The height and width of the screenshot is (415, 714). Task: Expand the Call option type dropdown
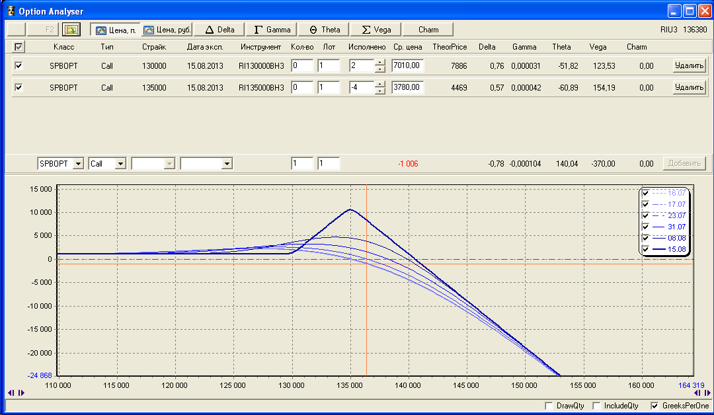pos(120,163)
